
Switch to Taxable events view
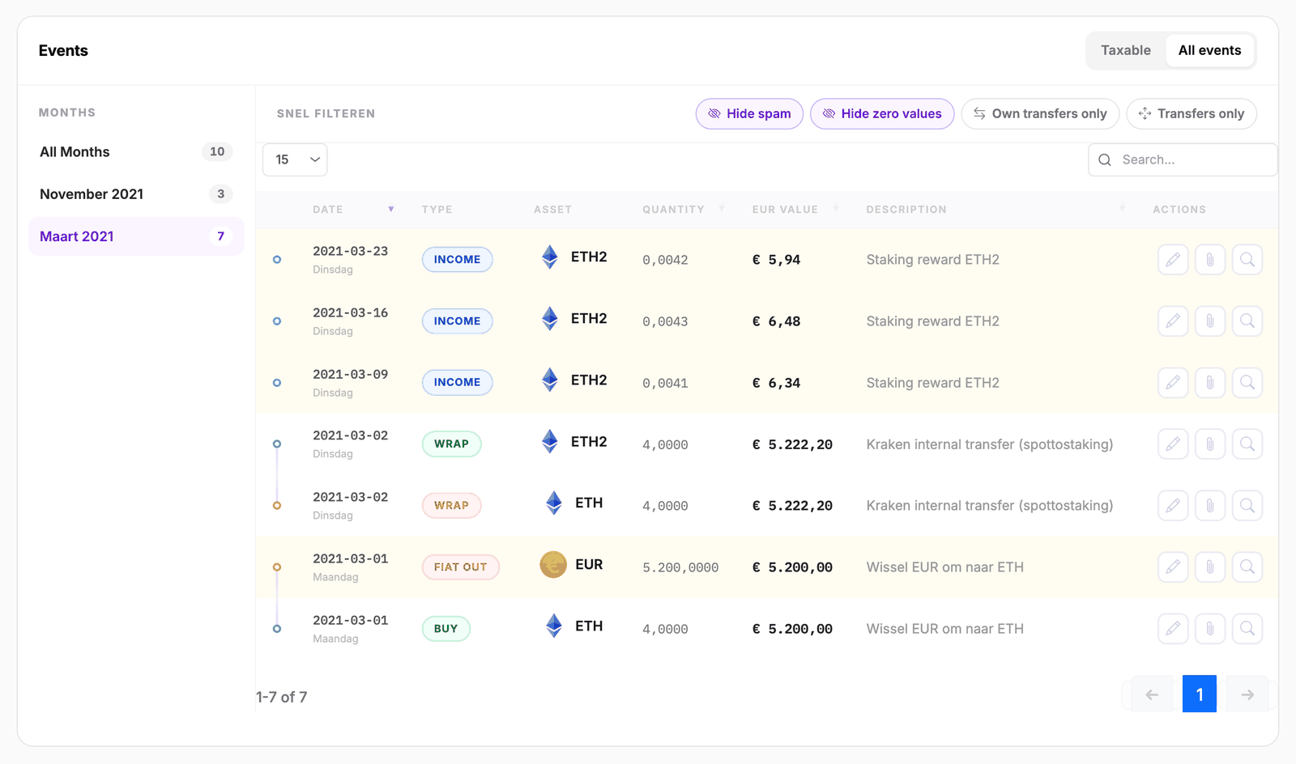(x=1125, y=50)
